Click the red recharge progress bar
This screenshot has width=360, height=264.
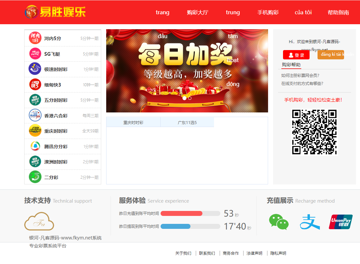[182, 213]
